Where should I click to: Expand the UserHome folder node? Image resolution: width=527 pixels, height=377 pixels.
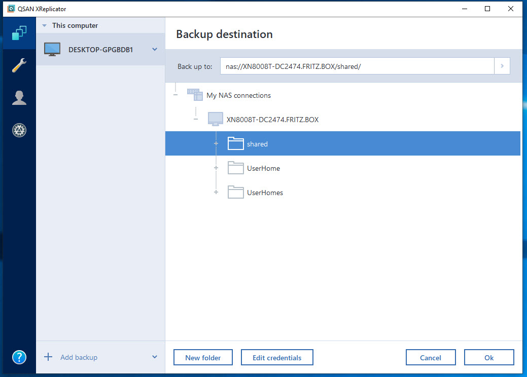point(216,168)
